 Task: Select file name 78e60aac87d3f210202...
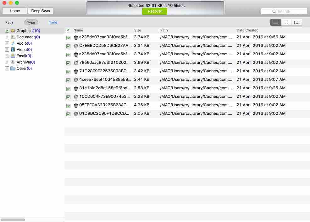coord(104,63)
